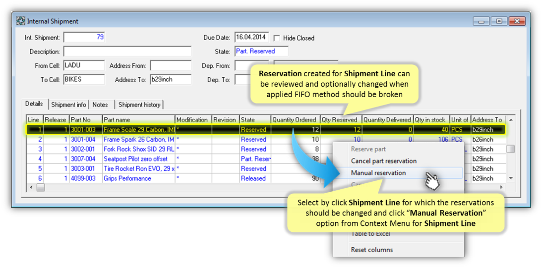Click the table's scroll down arrow
542x268 pixels.
point(510,178)
